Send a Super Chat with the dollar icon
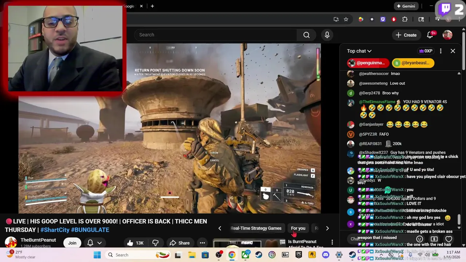This screenshot has width=466, height=262. coord(434,239)
